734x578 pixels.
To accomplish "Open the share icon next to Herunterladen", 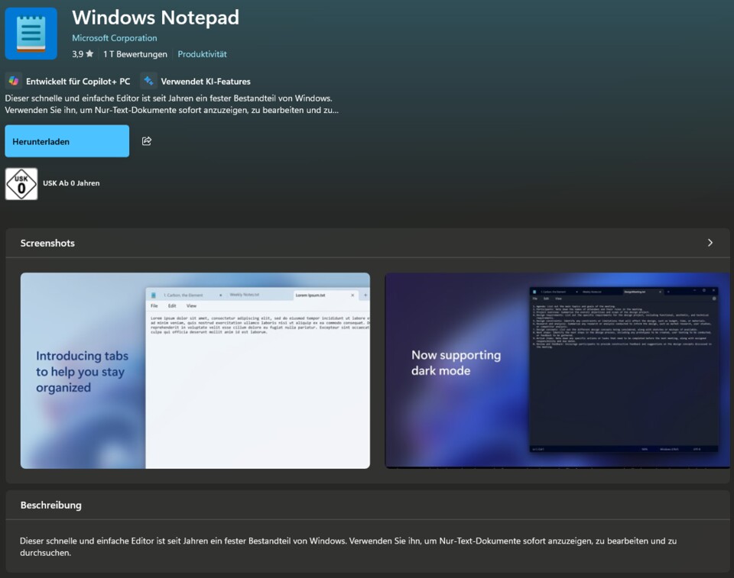I will (x=145, y=140).
